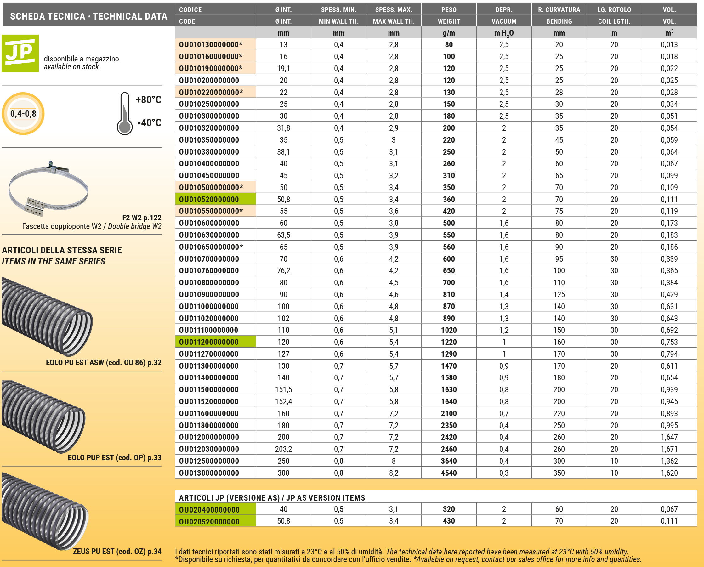704x567 pixels.
Task: Click the thermometer temperature icon
Action: coord(124,114)
